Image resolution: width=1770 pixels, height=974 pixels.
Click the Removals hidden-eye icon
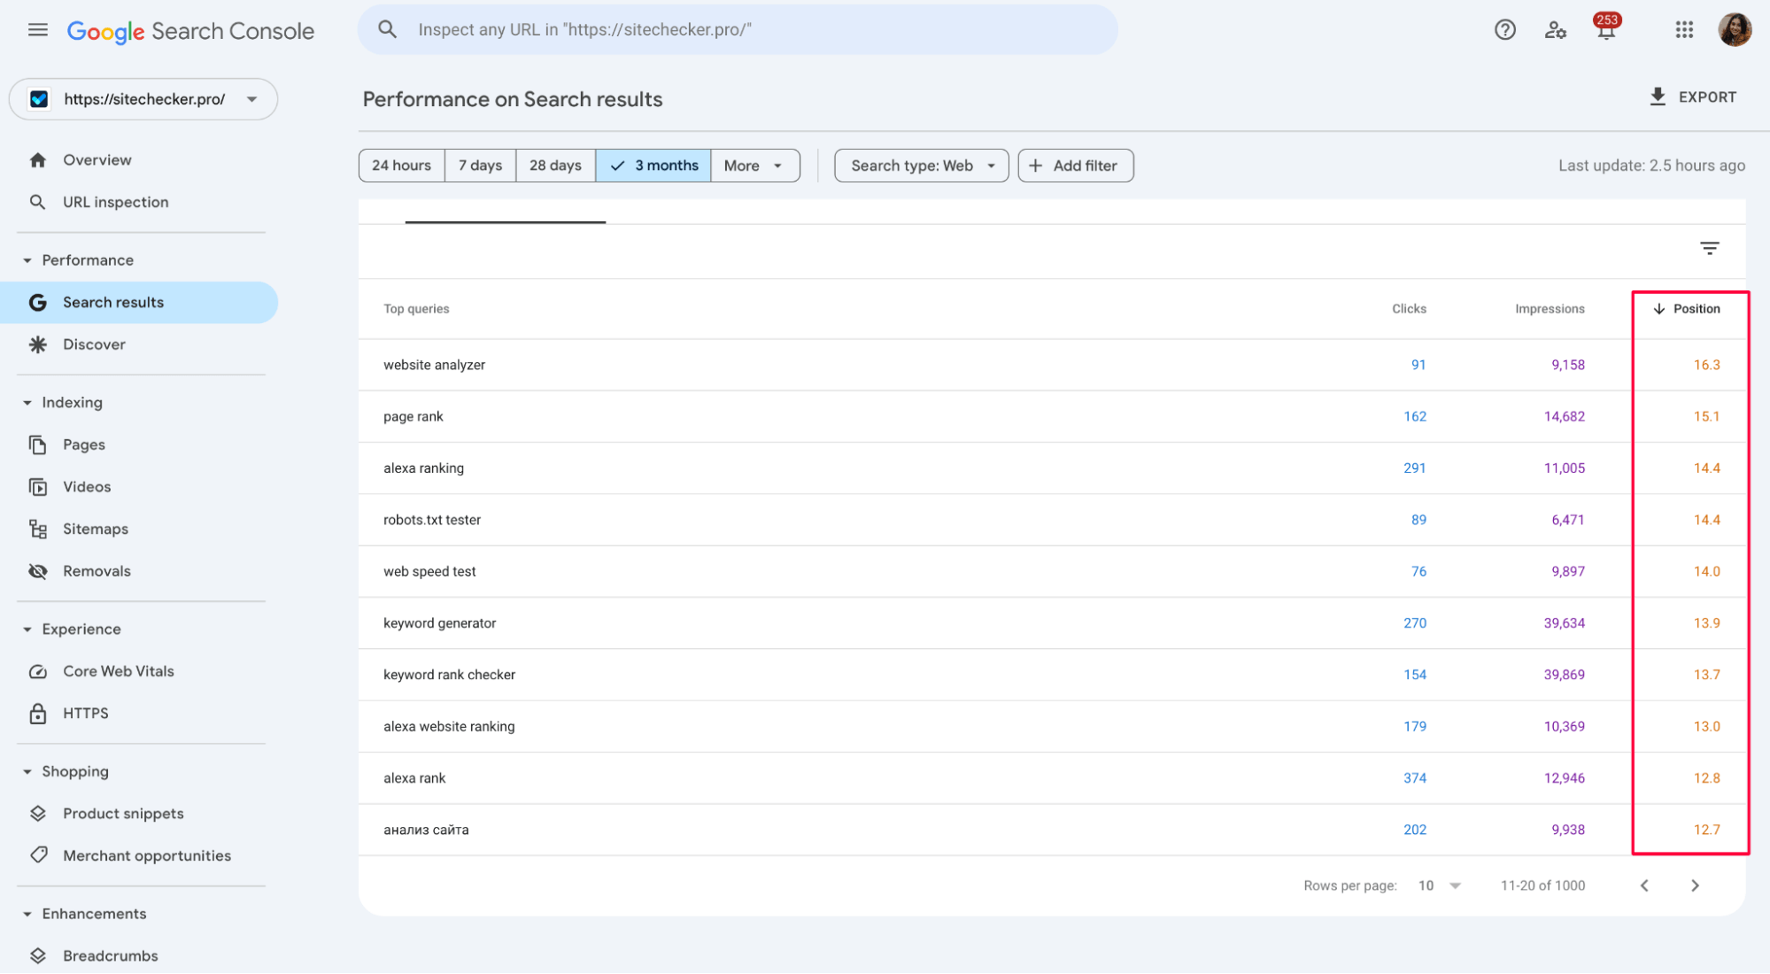(x=37, y=571)
